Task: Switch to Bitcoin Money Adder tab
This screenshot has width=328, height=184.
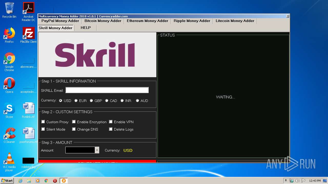Action: [103, 21]
